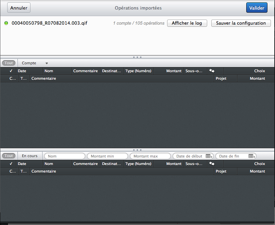Sort upper table by Nom column
This screenshot has width=275, height=225.
click(x=57, y=71)
